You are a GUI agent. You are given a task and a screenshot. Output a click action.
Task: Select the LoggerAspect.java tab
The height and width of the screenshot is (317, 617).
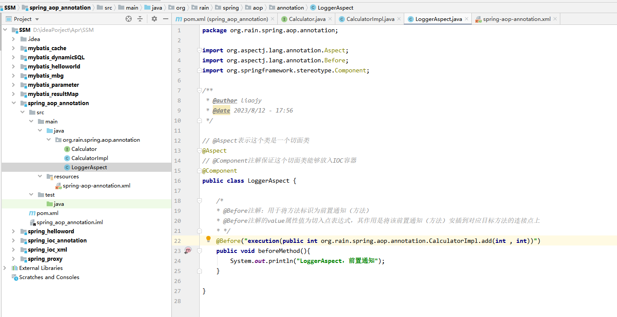[x=439, y=19]
